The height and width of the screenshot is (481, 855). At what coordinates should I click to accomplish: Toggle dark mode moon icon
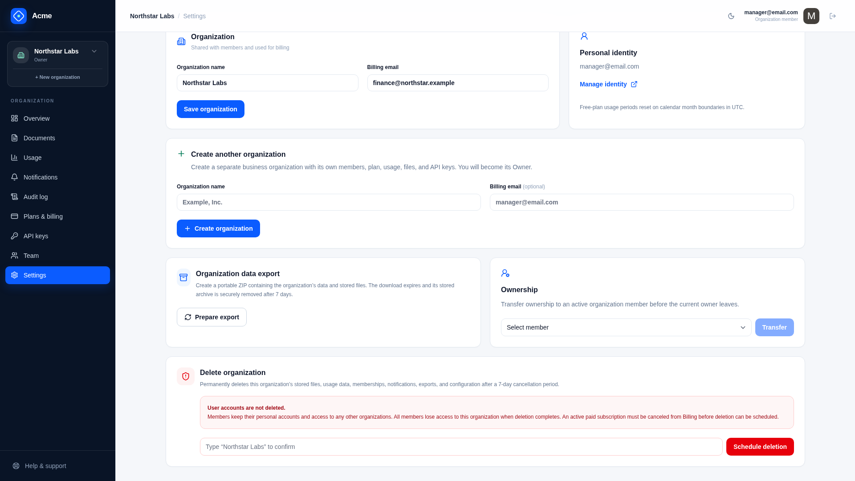(731, 16)
